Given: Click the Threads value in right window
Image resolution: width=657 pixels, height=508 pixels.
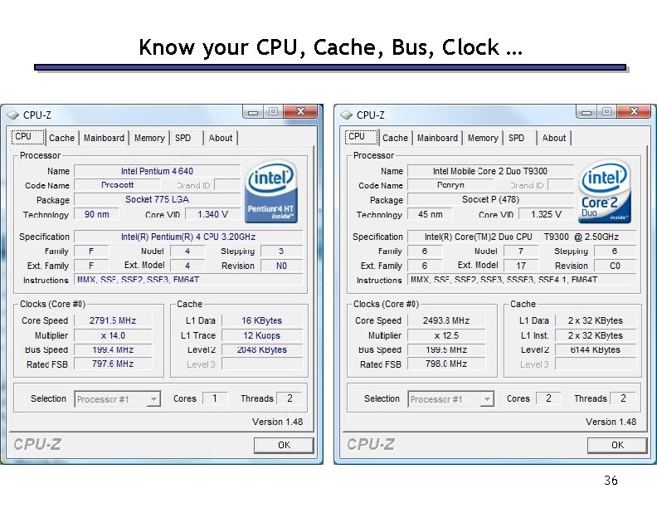Looking at the screenshot, I should click(x=623, y=398).
